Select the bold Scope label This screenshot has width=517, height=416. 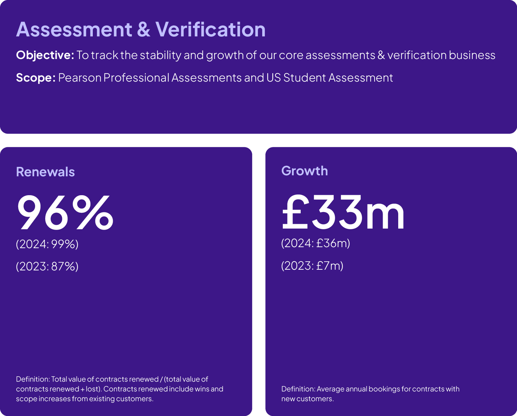(36, 78)
